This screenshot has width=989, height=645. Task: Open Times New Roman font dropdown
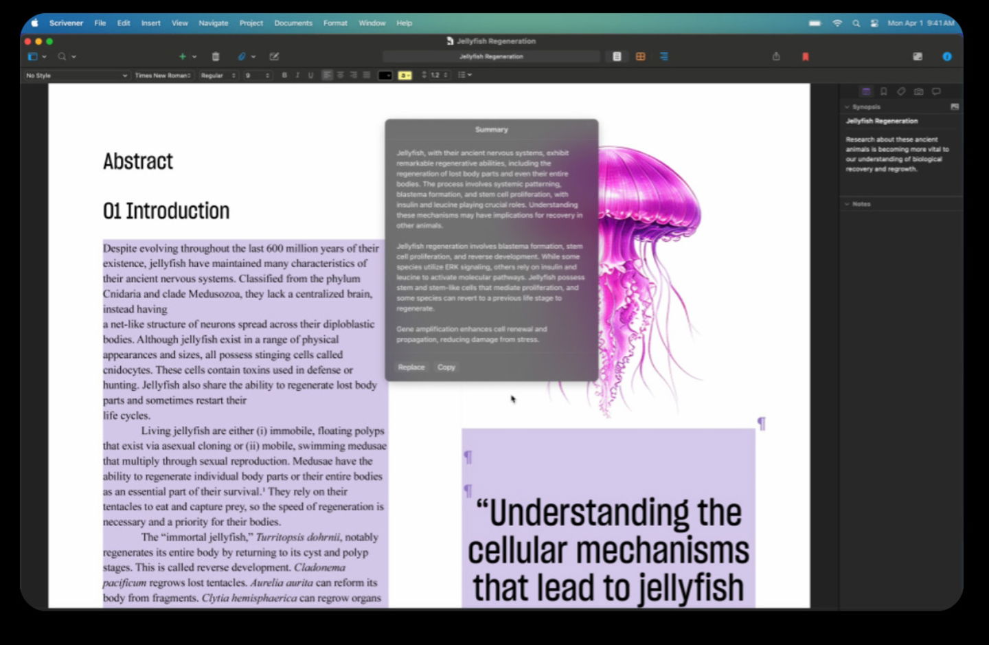point(163,75)
